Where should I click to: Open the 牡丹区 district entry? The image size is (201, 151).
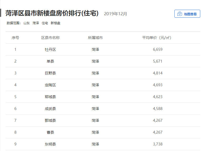[x=50, y=49]
